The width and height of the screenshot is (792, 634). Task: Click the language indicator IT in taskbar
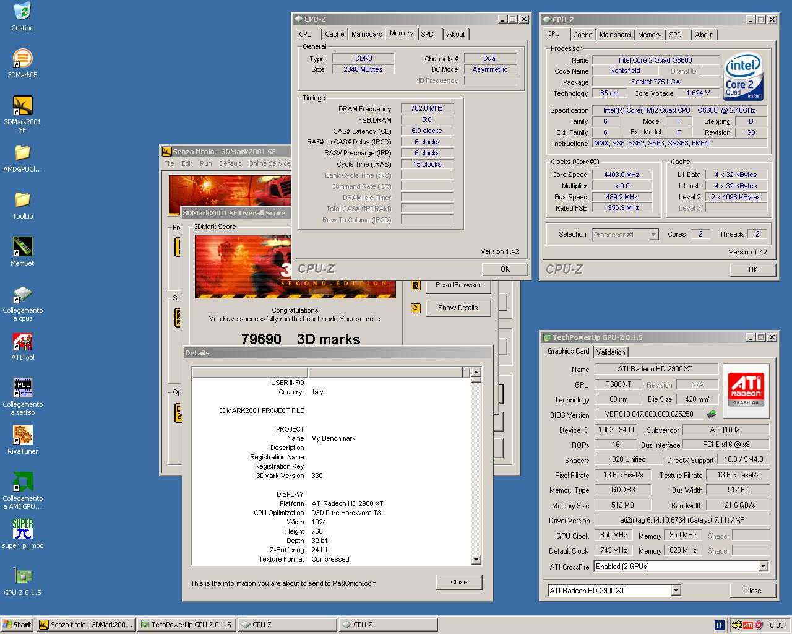[719, 625]
